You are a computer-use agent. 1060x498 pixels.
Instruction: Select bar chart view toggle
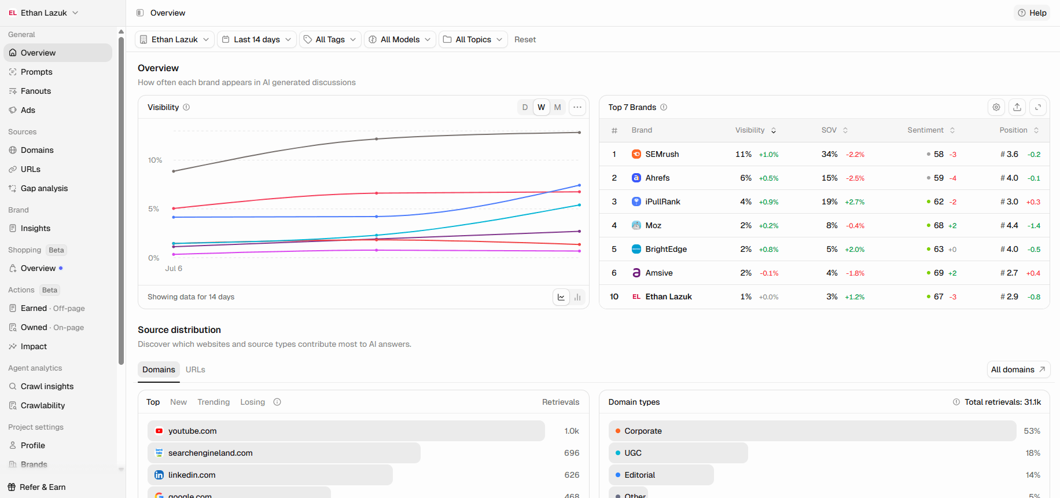coord(577,297)
